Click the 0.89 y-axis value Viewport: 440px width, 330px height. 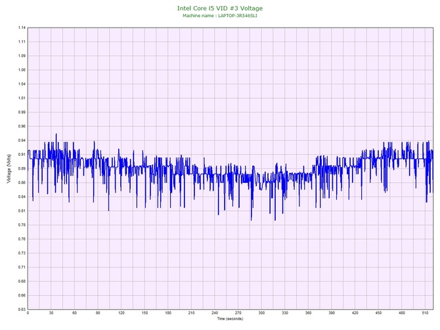click(22, 168)
